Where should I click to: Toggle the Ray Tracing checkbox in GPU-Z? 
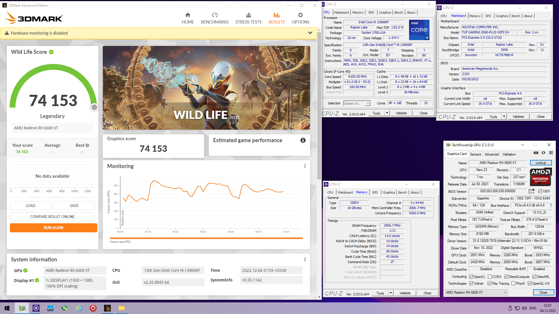[x=489, y=283]
